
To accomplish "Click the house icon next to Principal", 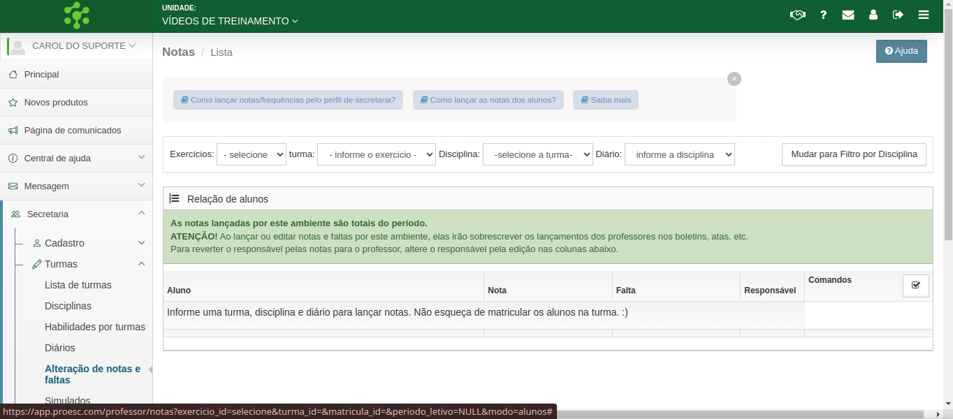I will point(13,74).
